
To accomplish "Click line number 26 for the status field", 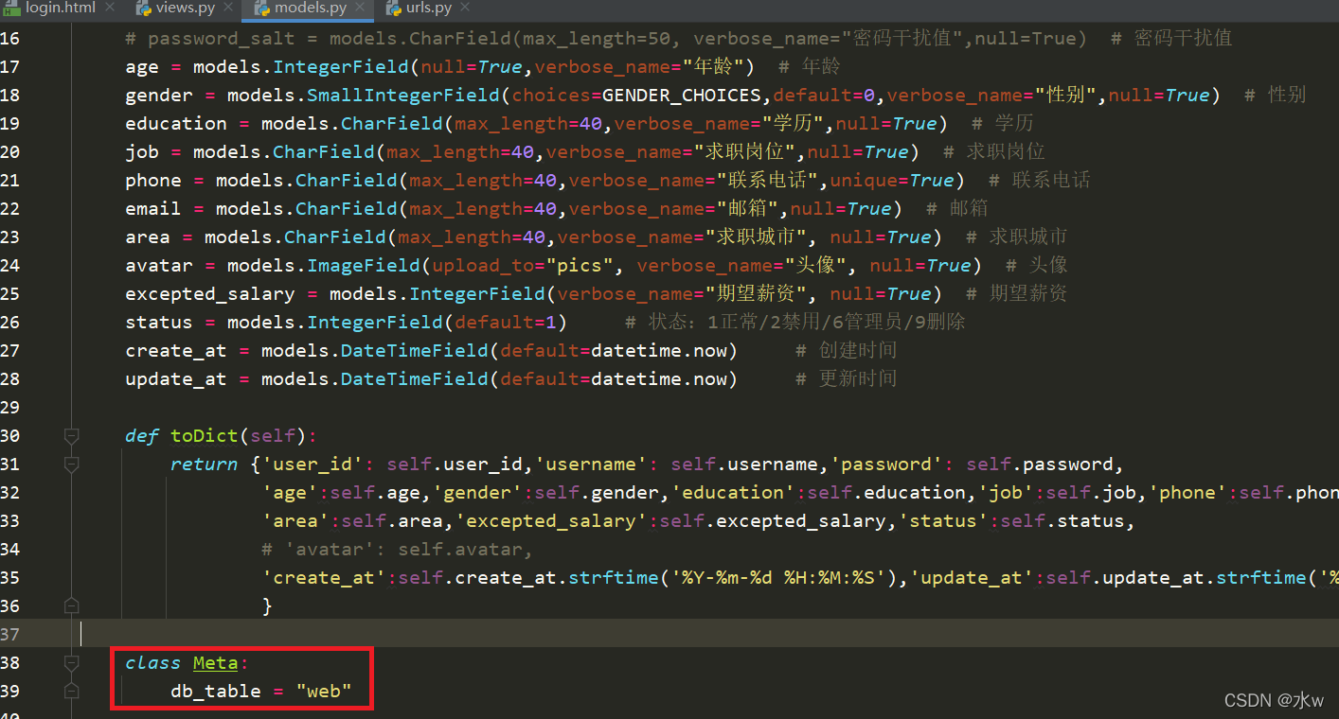I will 10,322.
